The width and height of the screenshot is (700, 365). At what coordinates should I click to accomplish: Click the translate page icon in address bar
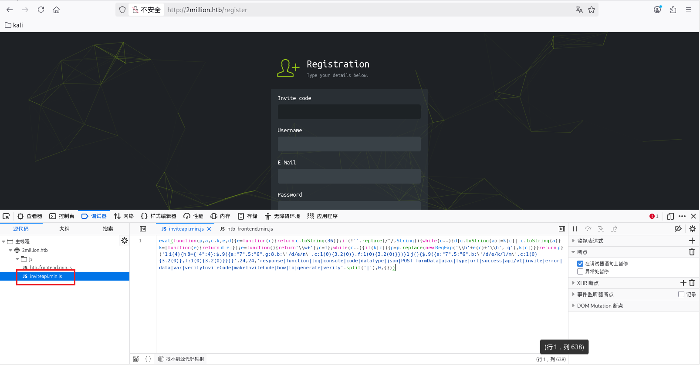(579, 10)
